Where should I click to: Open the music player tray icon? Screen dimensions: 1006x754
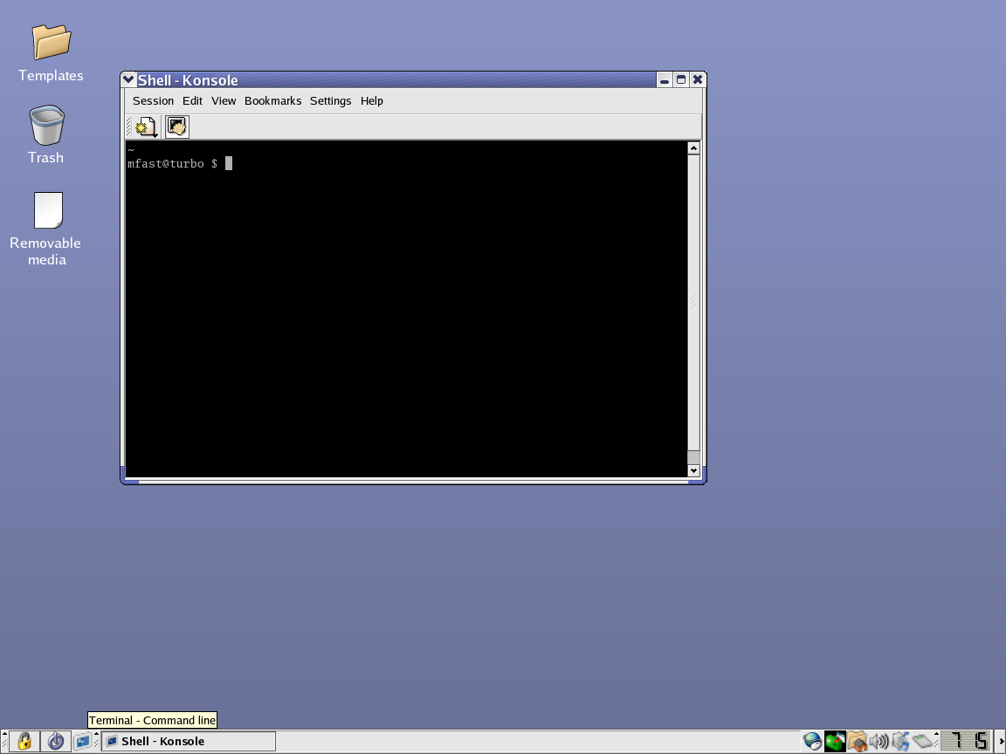902,741
